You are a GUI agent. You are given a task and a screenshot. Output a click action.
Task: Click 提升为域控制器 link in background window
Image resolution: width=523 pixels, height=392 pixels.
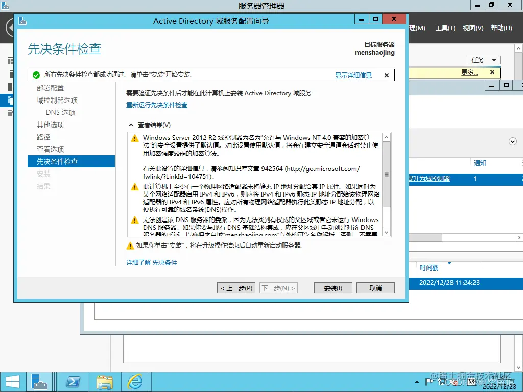pos(430,179)
